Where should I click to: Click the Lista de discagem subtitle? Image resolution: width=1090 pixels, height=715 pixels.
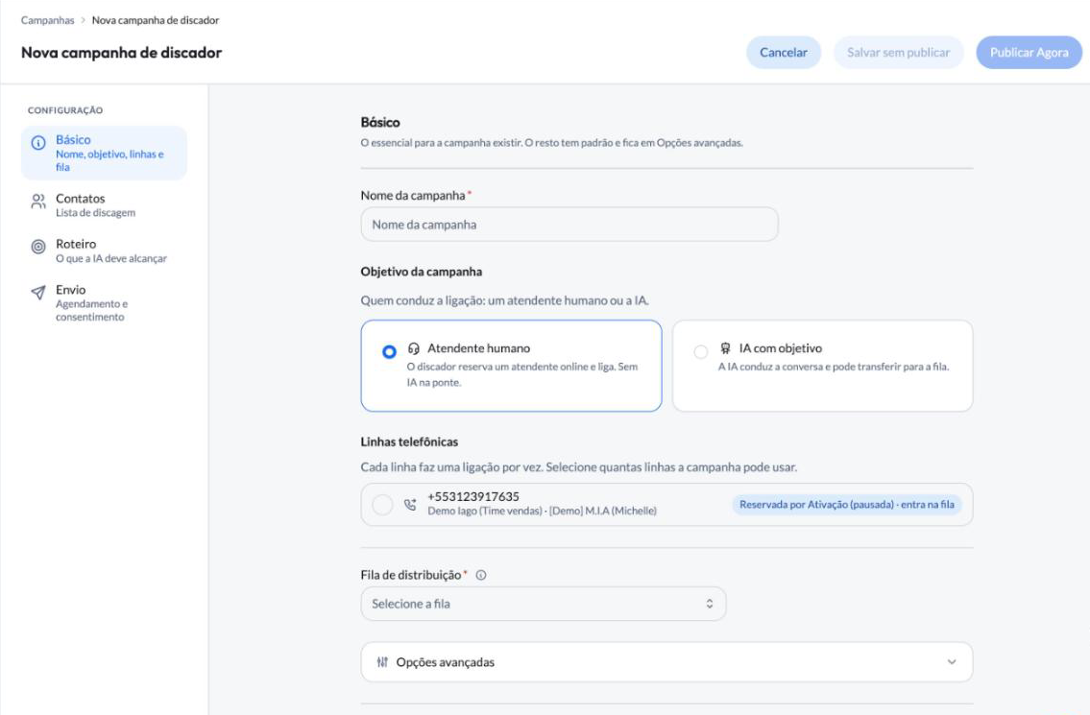(x=95, y=213)
